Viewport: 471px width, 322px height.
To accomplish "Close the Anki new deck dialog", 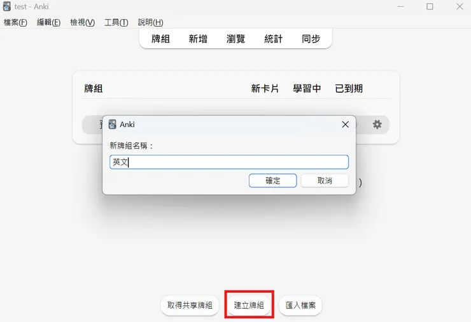I will tap(345, 124).
